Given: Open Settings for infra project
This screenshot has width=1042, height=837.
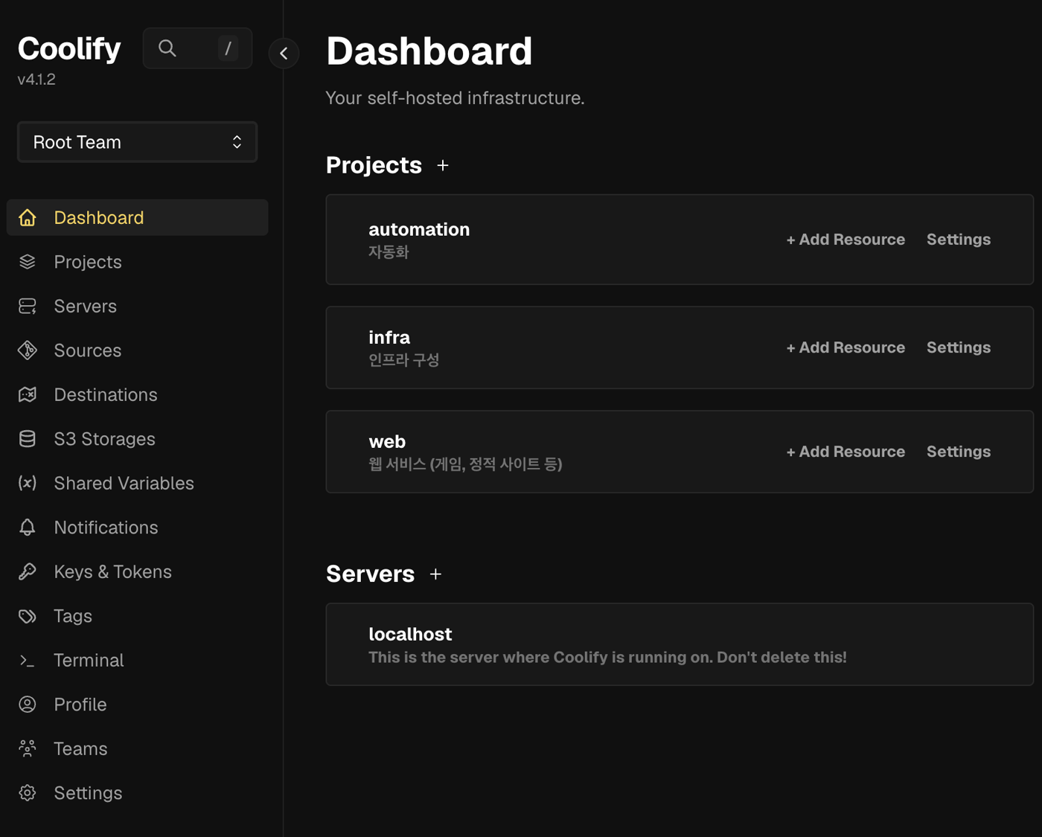Looking at the screenshot, I should (x=959, y=347).
